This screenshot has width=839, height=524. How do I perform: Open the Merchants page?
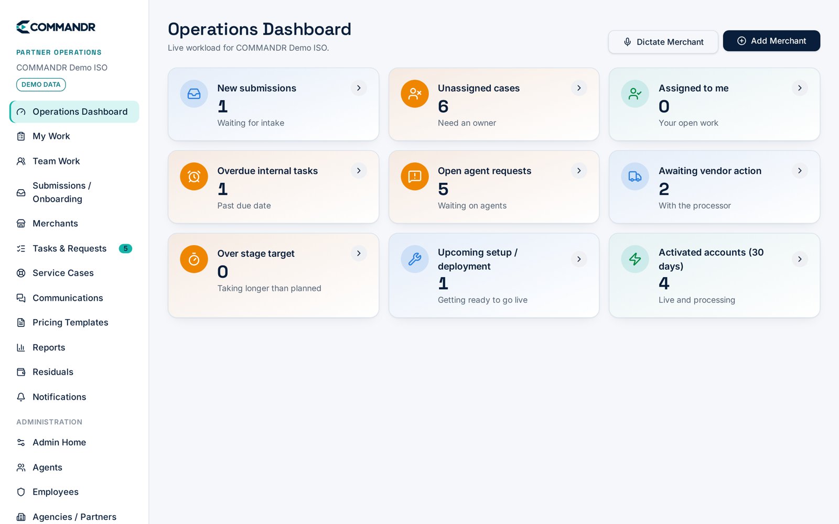(x=74, y=224)
